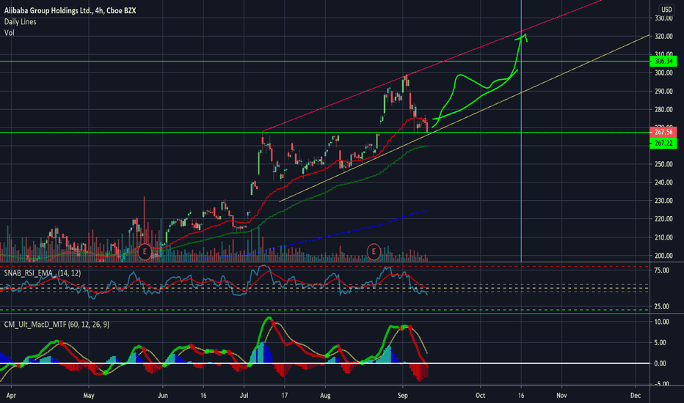
Task: Select the SNAB_RSI_EMA indicator label
Action: tap(43, 273)
